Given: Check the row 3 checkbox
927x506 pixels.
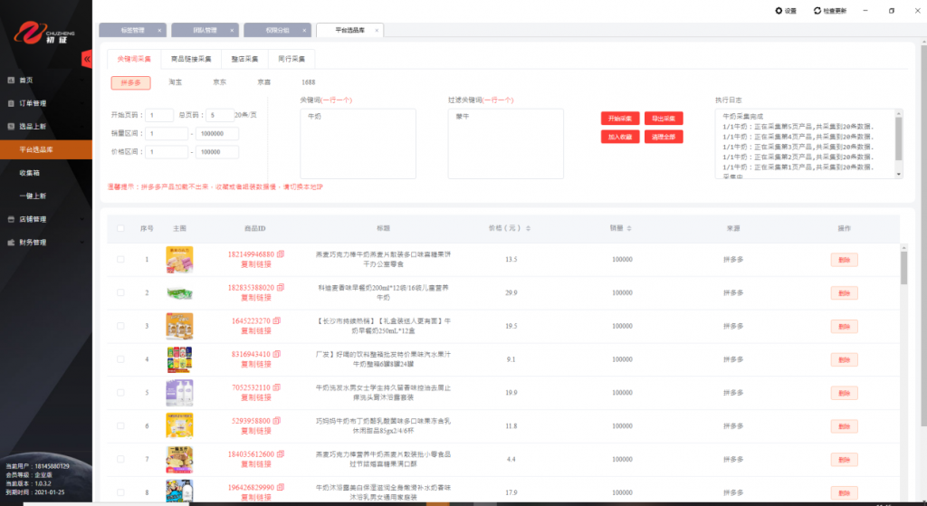Looking at the screenshot, I should (120, 326).
